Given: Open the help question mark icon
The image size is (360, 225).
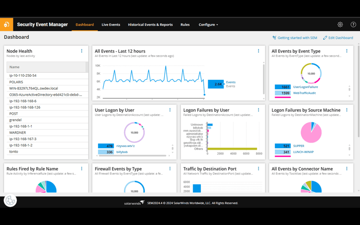Looking at the screenshot, I should (x=353, y=25).
